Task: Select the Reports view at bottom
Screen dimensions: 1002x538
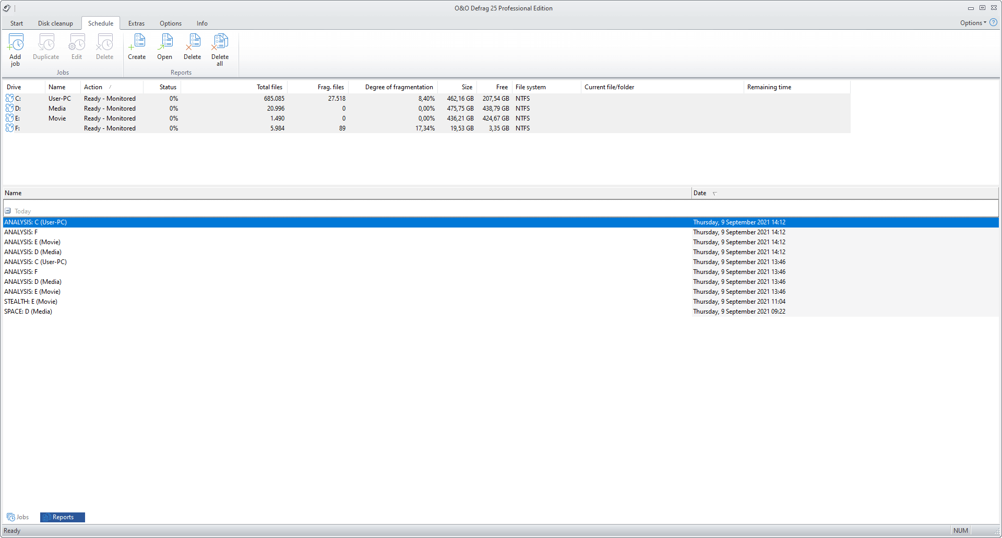Action: coord(63,517)
